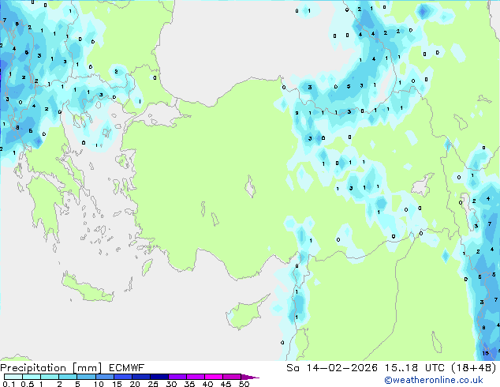
Task: Select the 30–35 mm violet legend swatch
Action: [x=177, y=377]
